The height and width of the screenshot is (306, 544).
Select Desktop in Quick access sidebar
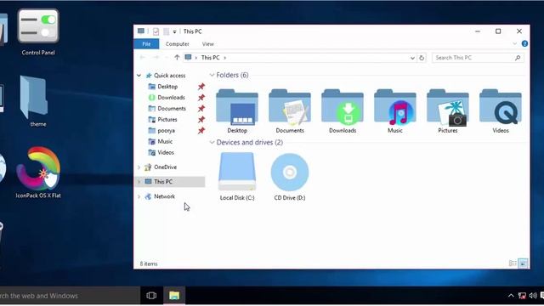(167, 87)
